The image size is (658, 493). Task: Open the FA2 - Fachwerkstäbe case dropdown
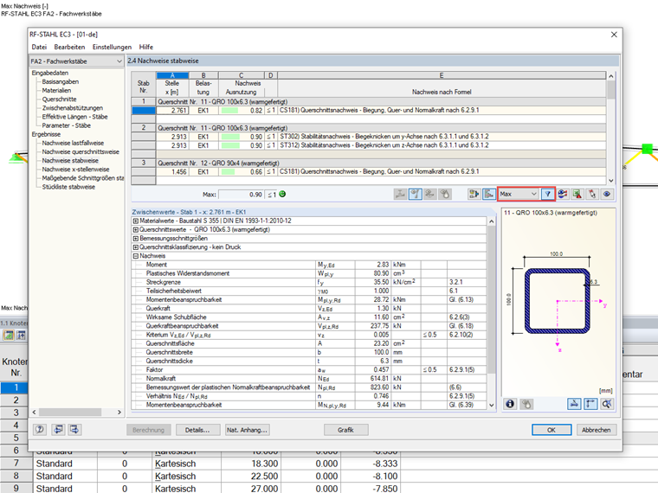(x=76, y=61)
